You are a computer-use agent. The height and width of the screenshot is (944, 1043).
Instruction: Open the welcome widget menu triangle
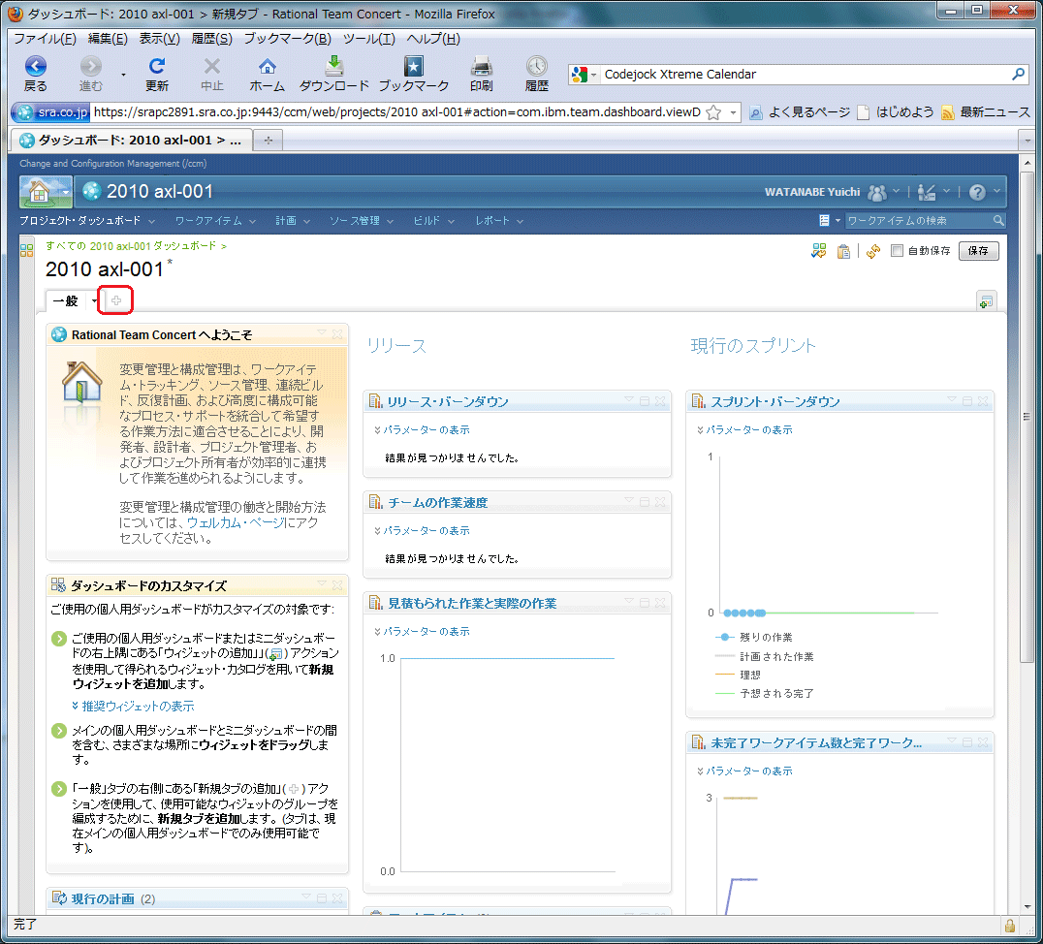click(322, 332)
